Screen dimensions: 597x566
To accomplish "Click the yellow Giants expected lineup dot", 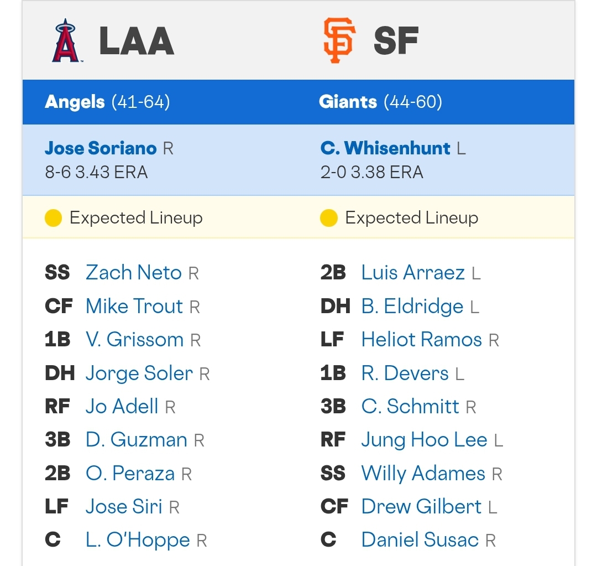I will click(x=329, y=218).
